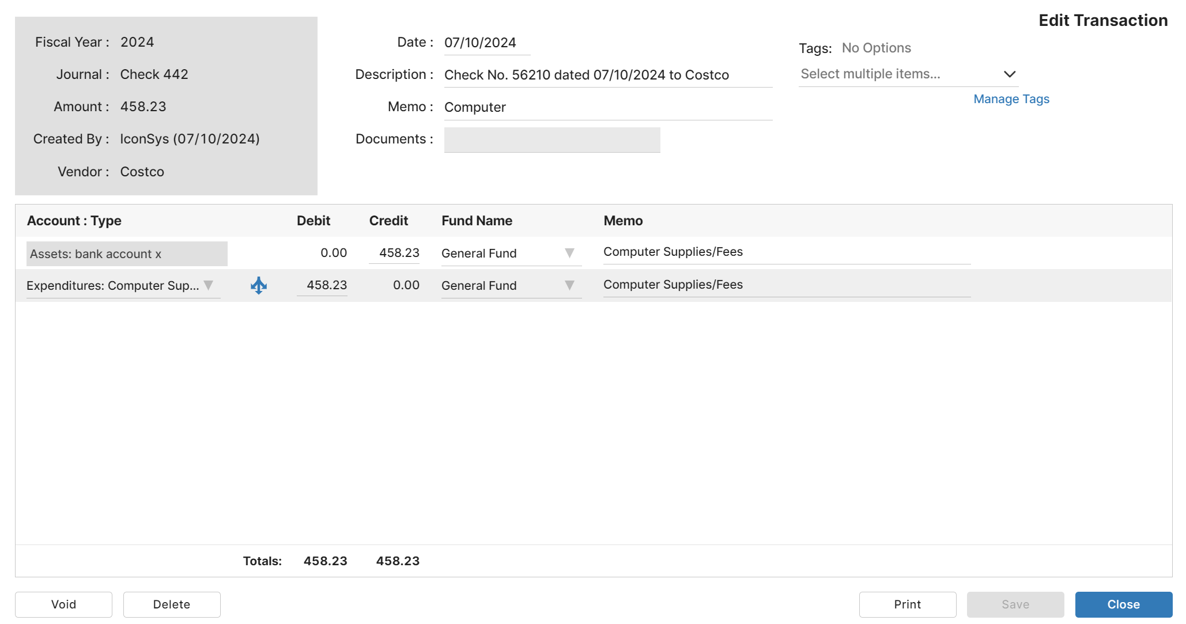Click the Memo column header
This screenshot has height=624, width=1186.
coord(623,221)
